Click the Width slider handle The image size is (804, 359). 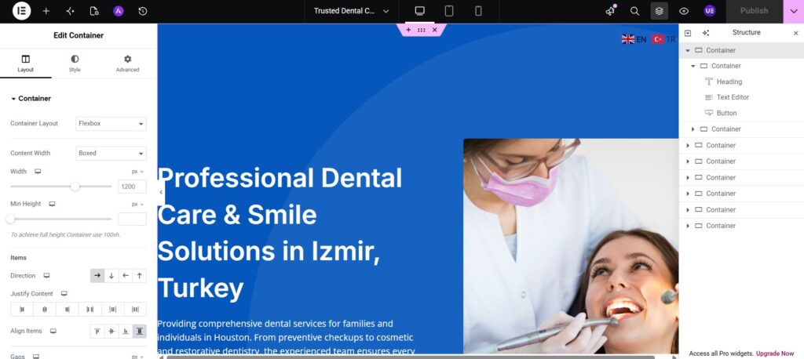click(75, 187)
